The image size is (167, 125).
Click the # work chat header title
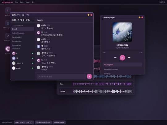point(40,20)
